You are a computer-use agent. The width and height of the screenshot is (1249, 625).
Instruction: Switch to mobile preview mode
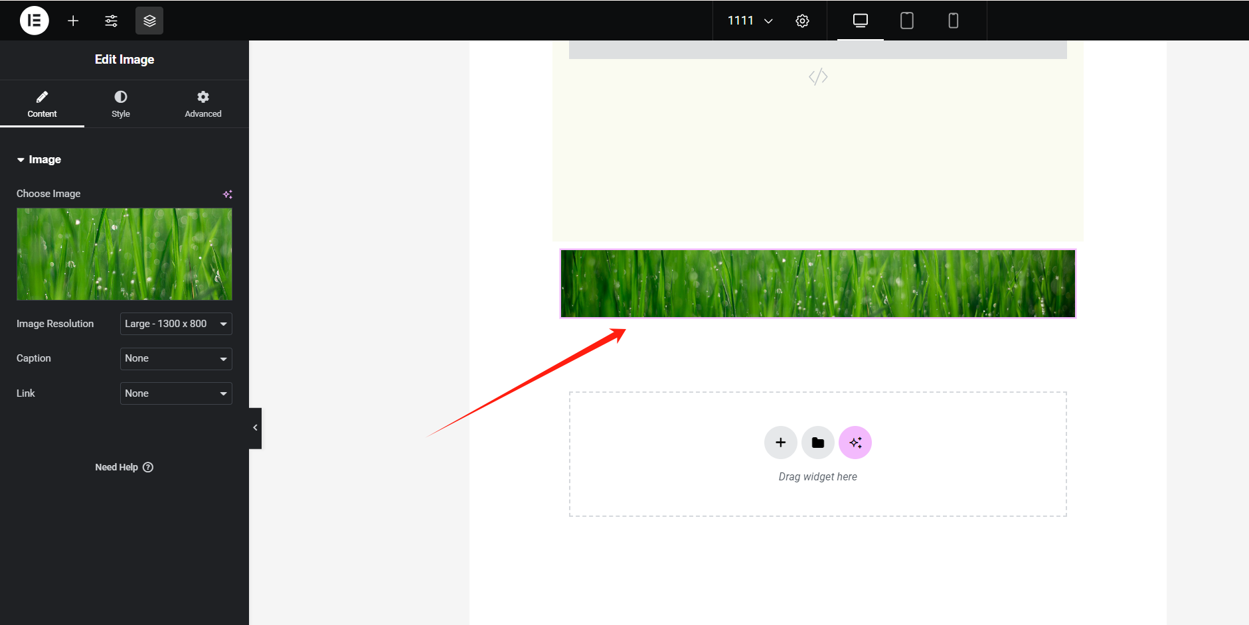click(954, 20)
